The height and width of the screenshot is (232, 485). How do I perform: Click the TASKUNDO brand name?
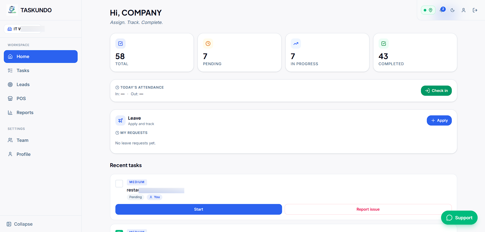(x=36, y=10)
